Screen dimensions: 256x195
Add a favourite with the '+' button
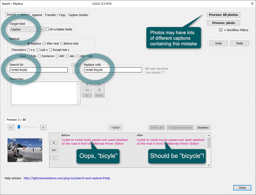tap(87, 84)
